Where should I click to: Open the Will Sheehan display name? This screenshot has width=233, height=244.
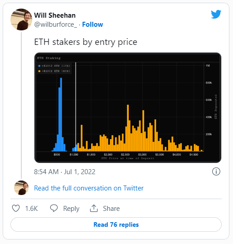coord(55,15)
